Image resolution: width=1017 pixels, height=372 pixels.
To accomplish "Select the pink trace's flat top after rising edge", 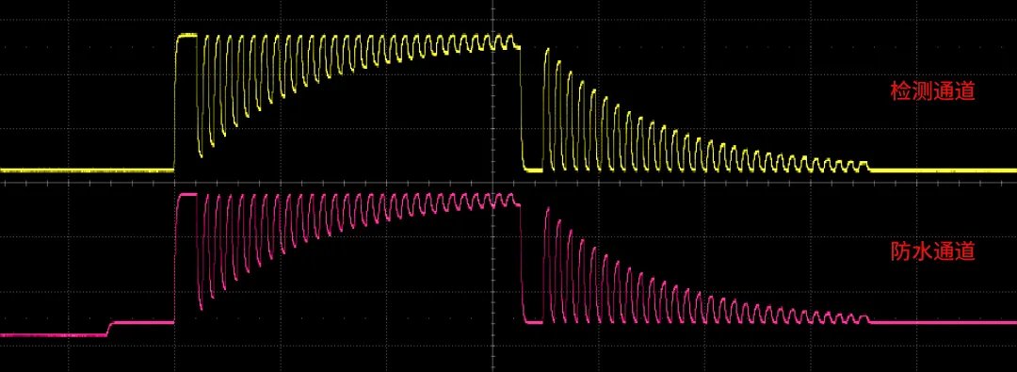I will [x=186, y=194].
